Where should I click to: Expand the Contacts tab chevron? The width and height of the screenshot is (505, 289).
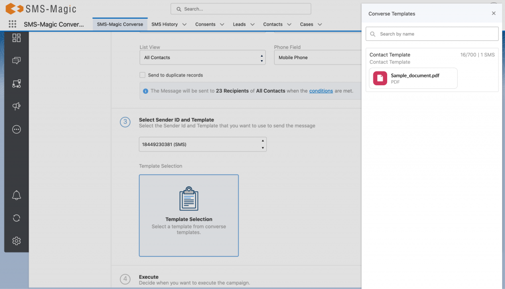[x=289, y=25]
